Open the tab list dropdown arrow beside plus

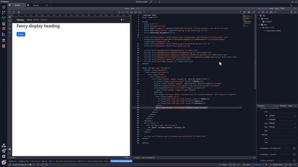(51, 5)
